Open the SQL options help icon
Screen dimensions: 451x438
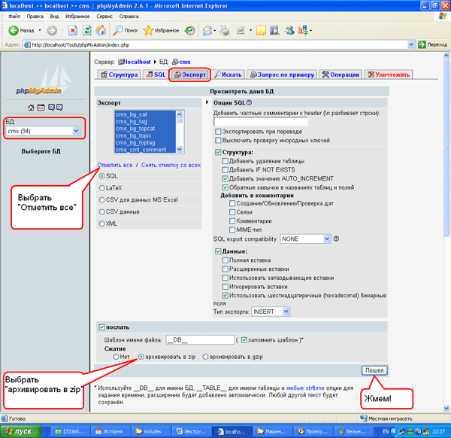pyautogui.click(x=249, y=102)
